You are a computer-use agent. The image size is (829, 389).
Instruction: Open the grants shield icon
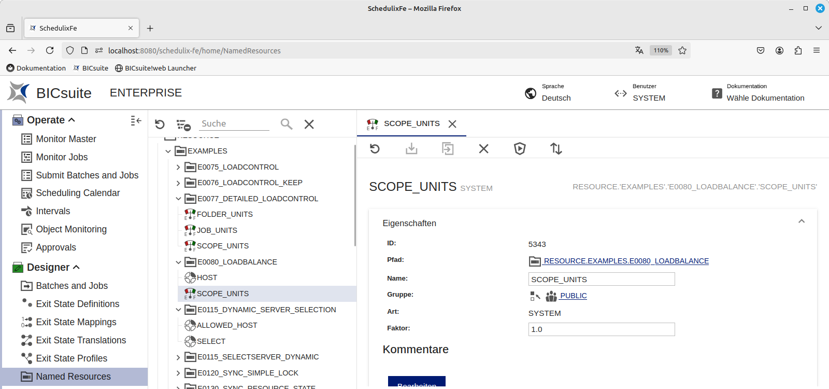(x=520, y=149)
